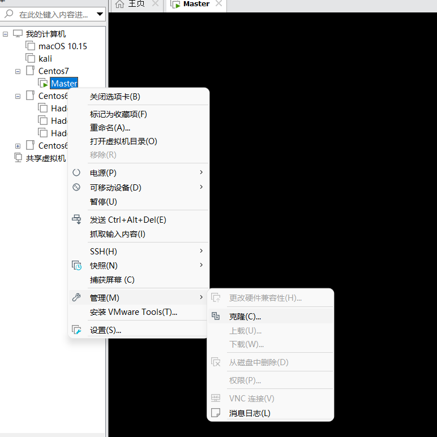437x437 pixels.
Task: Select the 我的计算机 computer icon
Action: tap(18, 34)
